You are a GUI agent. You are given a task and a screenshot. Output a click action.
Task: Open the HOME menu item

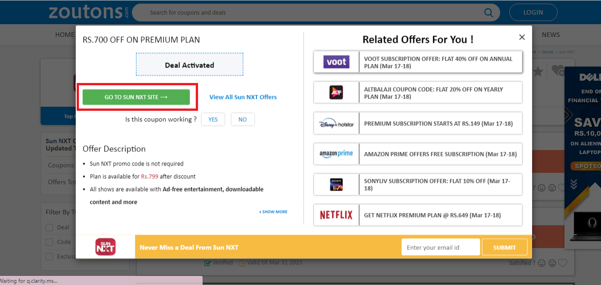(x=64, y=34)
